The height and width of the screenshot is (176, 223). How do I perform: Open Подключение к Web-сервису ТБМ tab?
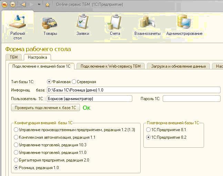click(111, 66)
